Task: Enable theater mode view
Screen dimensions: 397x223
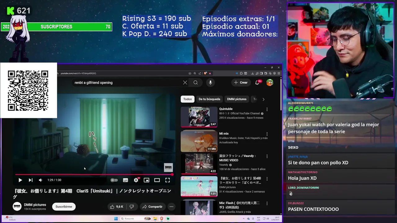Action: (x=157, y=180)
